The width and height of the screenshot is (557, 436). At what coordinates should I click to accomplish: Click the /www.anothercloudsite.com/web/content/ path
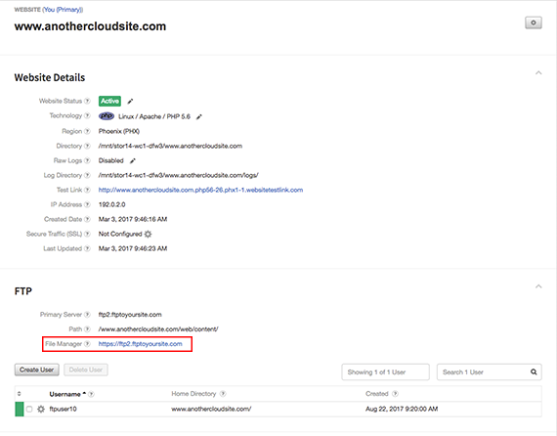click(158, 329)
